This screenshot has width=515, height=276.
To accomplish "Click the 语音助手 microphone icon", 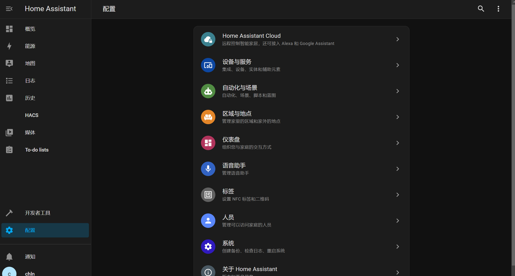I will tap(208, 169).
